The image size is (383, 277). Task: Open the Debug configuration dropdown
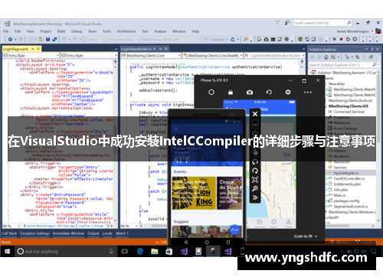point(95,40)
